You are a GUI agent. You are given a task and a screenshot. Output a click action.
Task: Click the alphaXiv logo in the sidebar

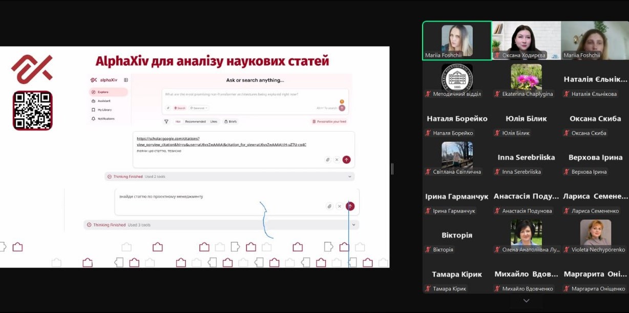tap(104, 80)
